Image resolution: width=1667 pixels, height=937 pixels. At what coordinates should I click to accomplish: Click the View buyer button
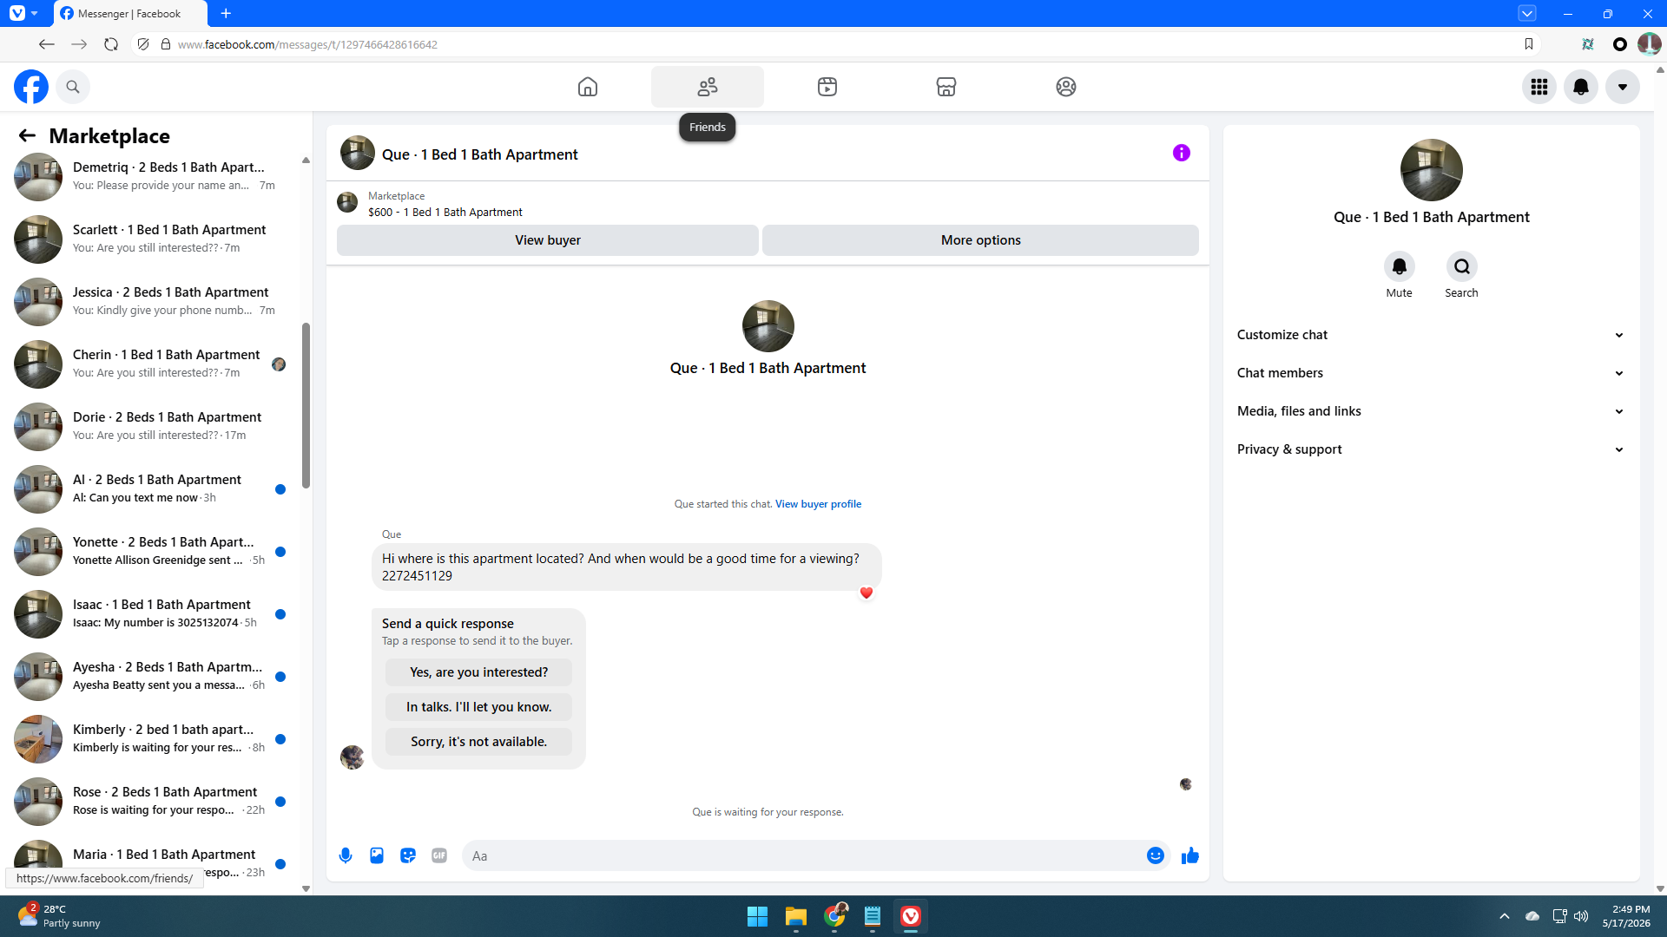point(548,240)
